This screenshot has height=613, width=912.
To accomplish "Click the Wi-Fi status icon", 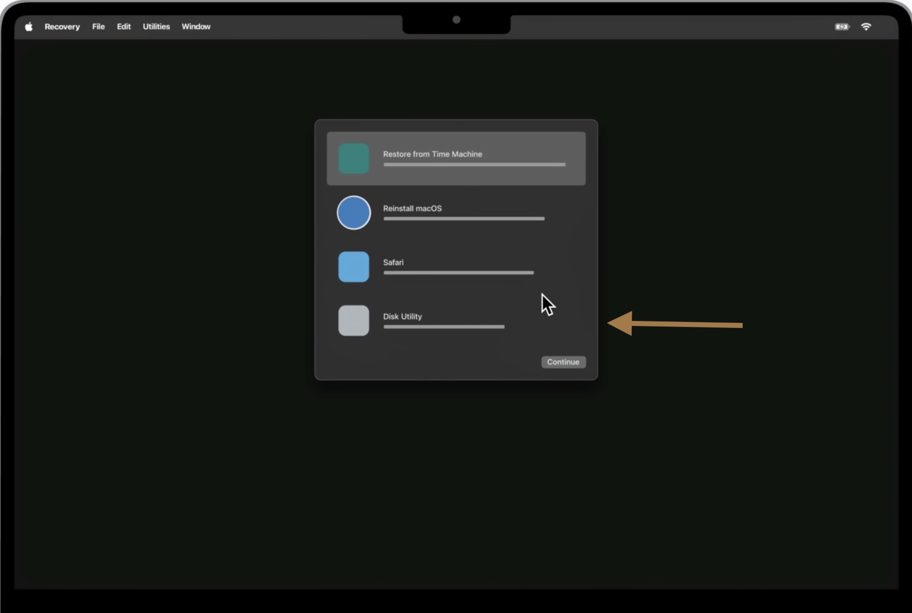I will pos(867,26).
